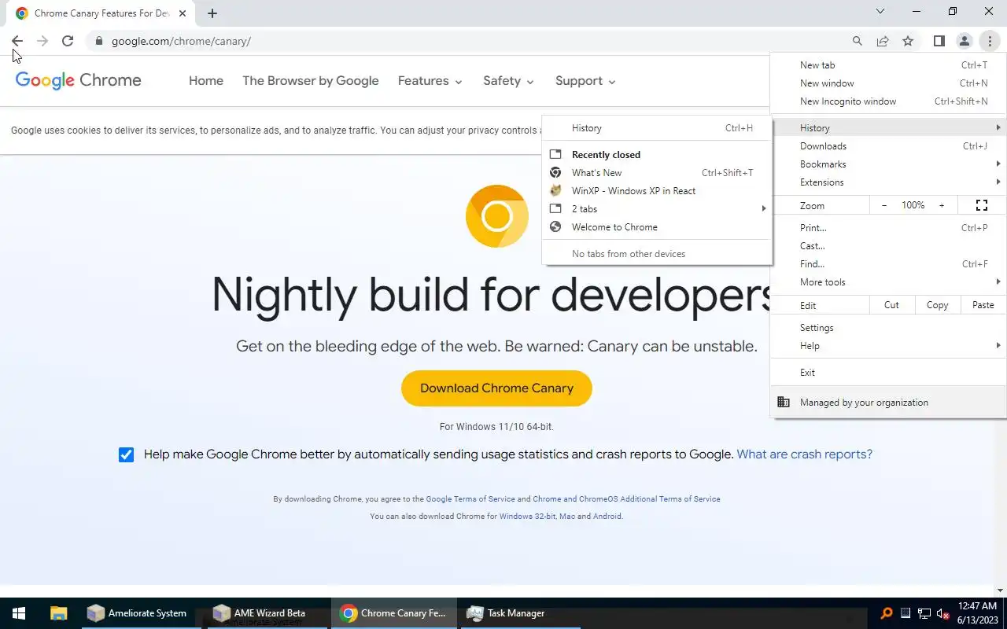The width and height of the screenshot is (1007, 629).
Task: Reopen the Welcome to Chrome tab
Action: (657, 227)
